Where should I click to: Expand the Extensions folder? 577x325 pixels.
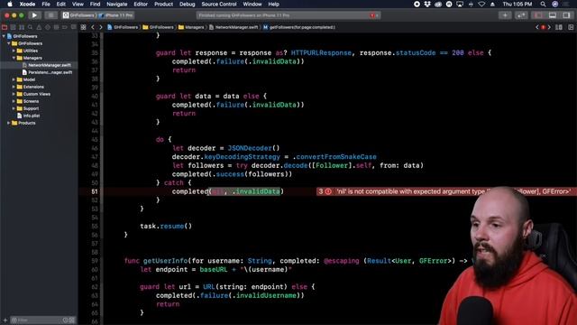coord(14,87)
